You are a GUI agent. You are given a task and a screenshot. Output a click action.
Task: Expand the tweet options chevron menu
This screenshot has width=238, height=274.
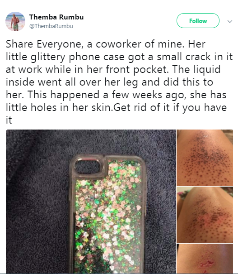click(230, 21)
